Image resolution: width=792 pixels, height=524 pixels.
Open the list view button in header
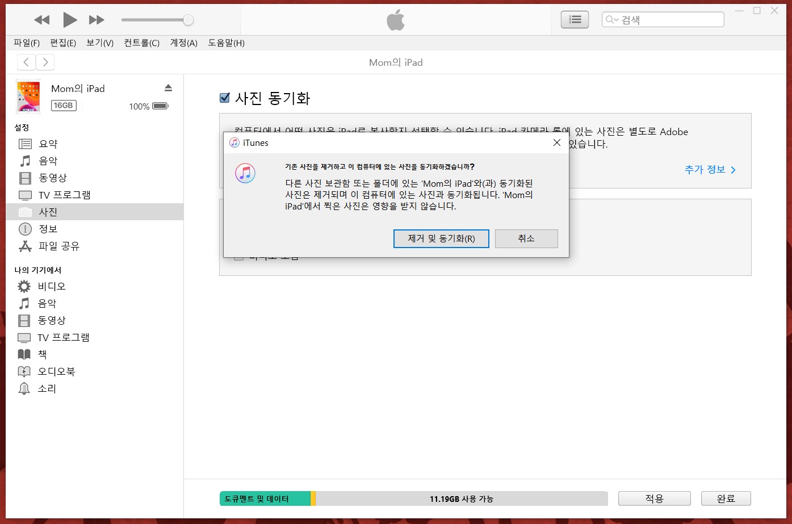575,19
